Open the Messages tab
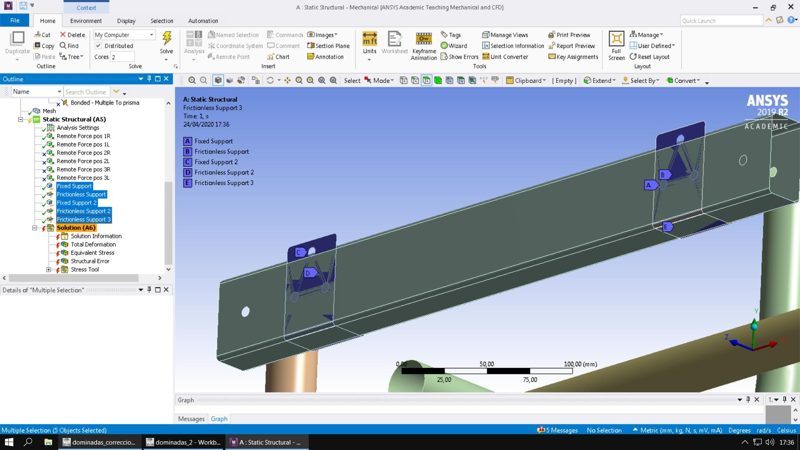800x450 pixels. [x=191, y=419]
